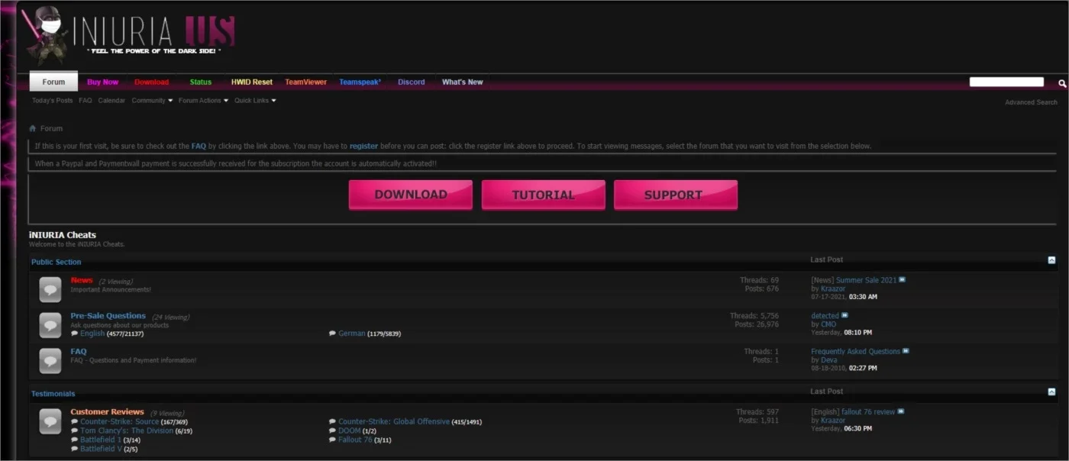Collapse the Public Section category
This screenshot has width=1069, height=461.
click(x=1051, y=260)
